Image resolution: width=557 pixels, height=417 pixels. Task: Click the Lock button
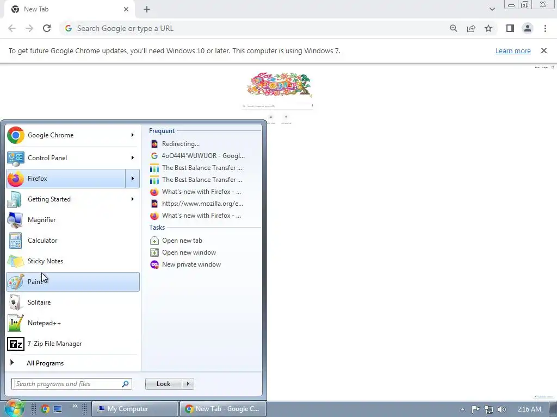(163, 384)
